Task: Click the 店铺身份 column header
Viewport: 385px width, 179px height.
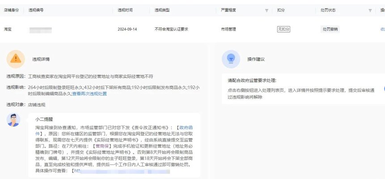Action: [x=11, y=10]
